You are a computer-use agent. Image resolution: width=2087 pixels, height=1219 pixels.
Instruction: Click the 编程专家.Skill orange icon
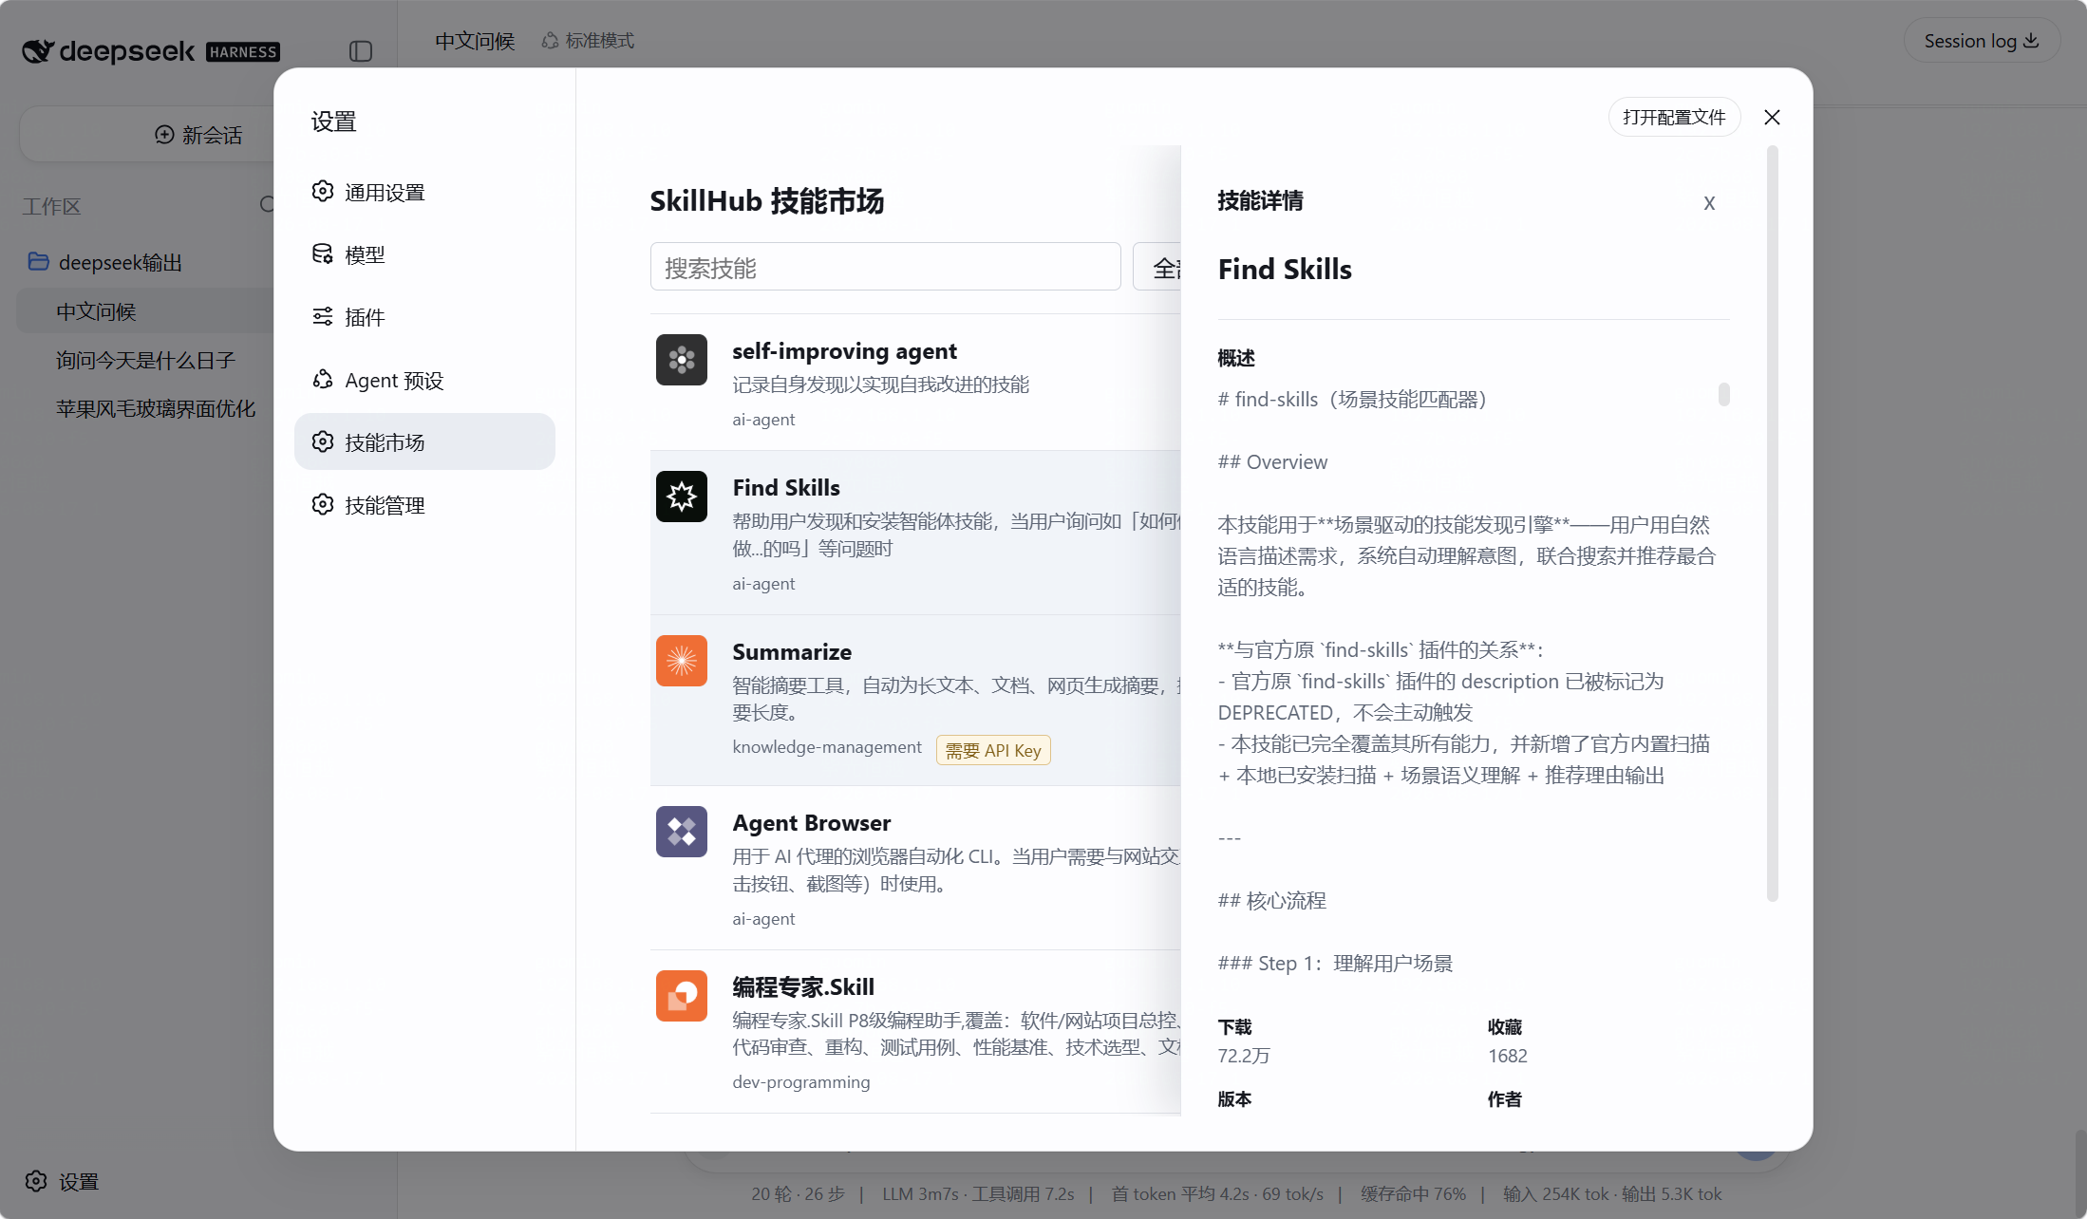click(x=682, y=996)
